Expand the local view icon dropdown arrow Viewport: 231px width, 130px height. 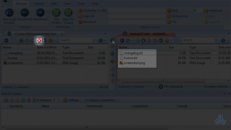[x=55, y=40]
